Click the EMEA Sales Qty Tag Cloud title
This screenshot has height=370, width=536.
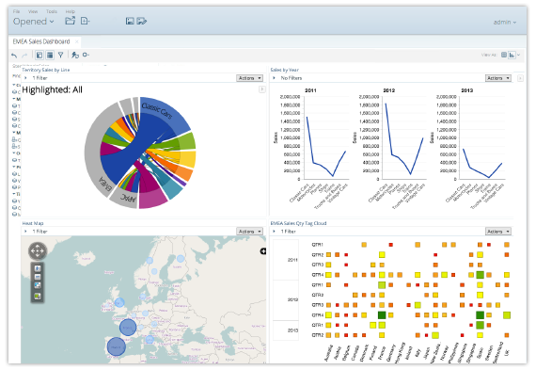tap(298, 223)
